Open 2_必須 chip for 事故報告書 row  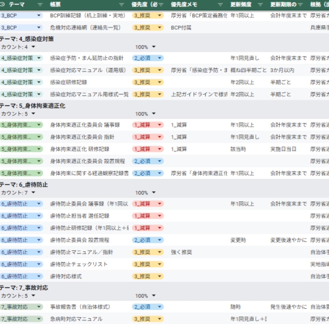coord(148,307)
